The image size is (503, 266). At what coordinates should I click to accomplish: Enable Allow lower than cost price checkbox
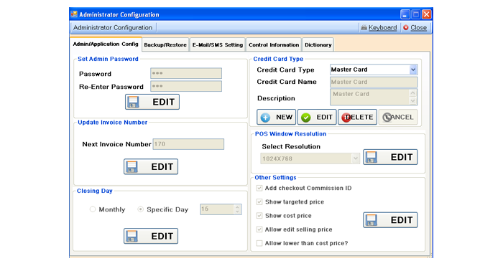click(259, 243)
